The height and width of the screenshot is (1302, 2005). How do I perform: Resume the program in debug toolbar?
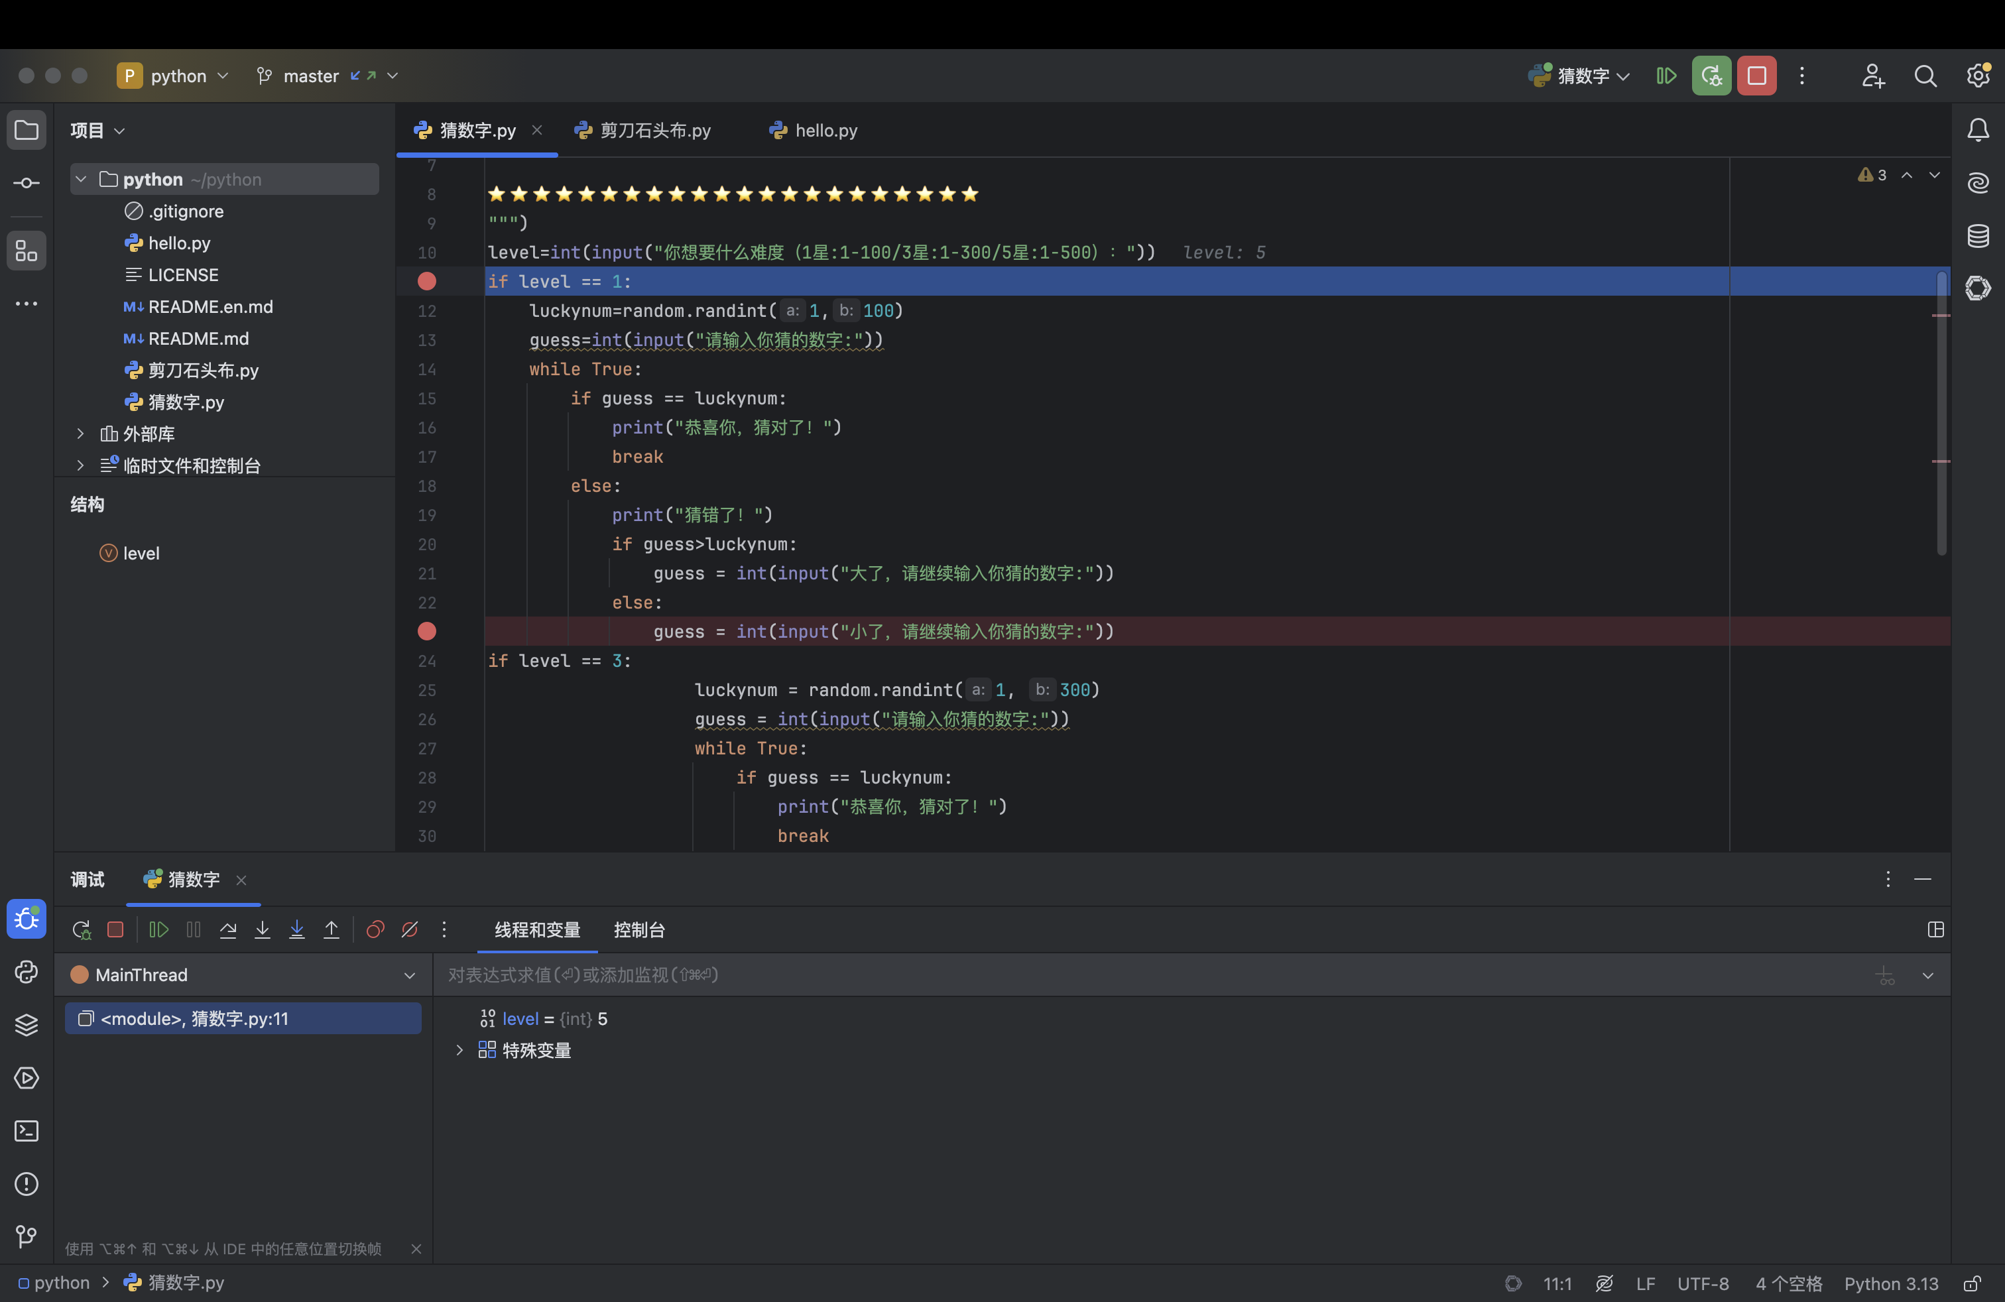tap(158, 929)
